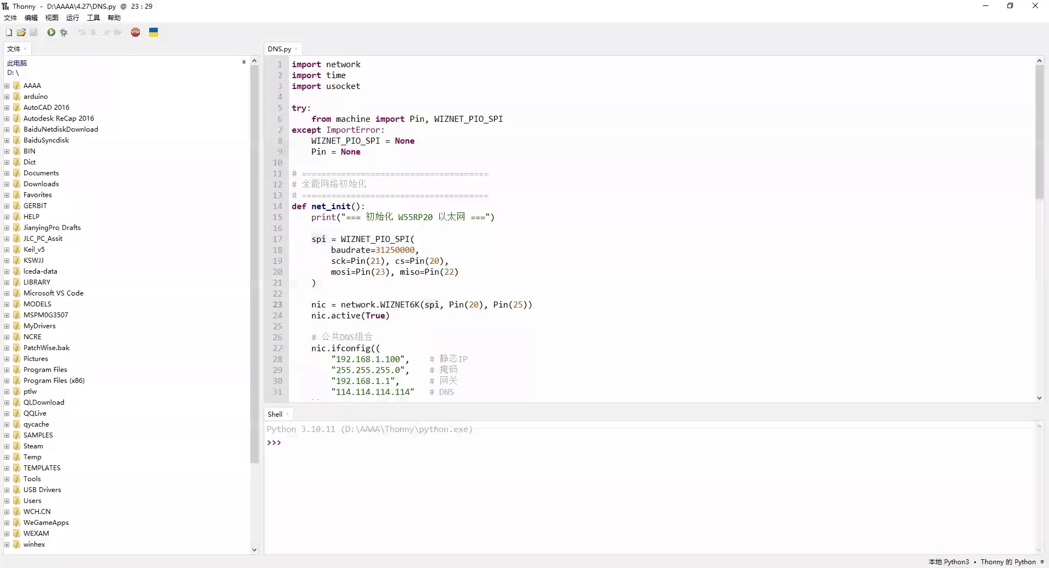Expand the Downloads folder
Viewport: 1049px width, 568px height.
pos(7,184)
